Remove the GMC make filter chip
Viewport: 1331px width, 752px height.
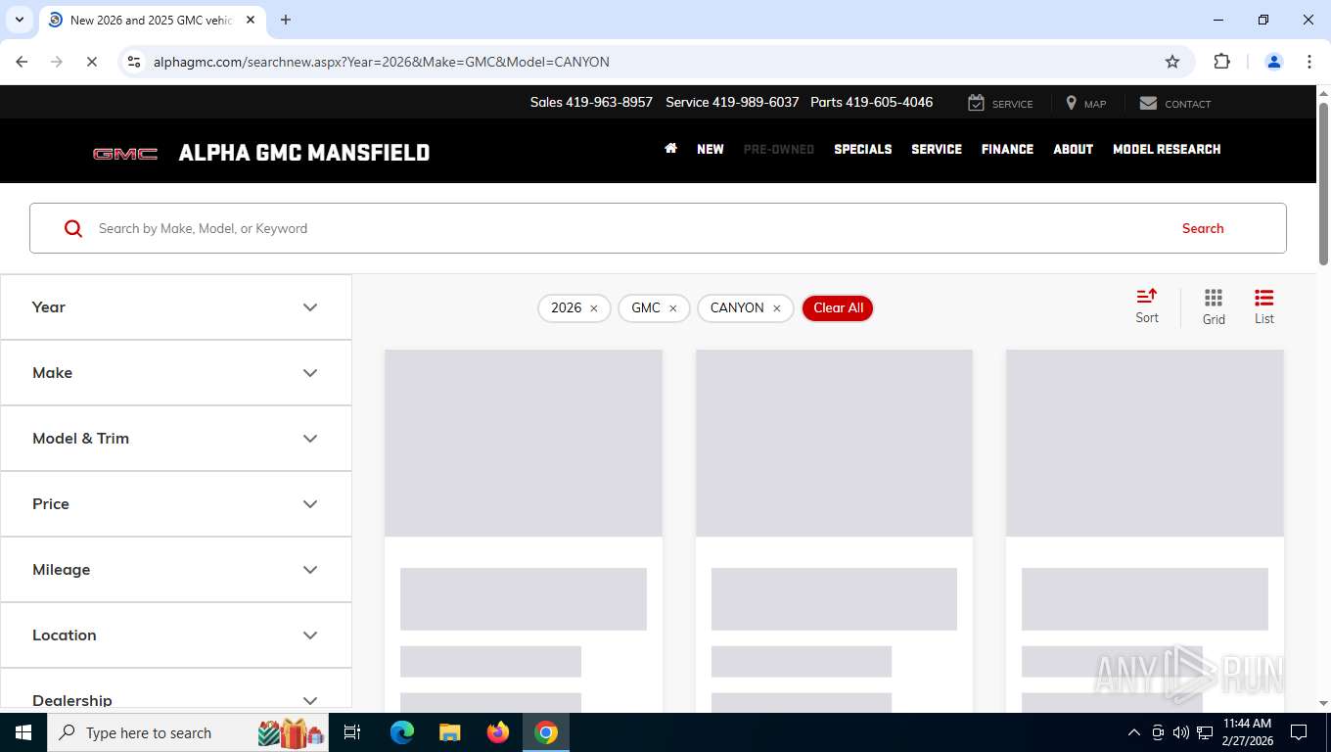click(x=673, y=308)
